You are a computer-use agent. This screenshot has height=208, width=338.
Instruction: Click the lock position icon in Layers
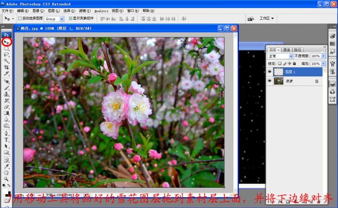[x=289, y=63]
